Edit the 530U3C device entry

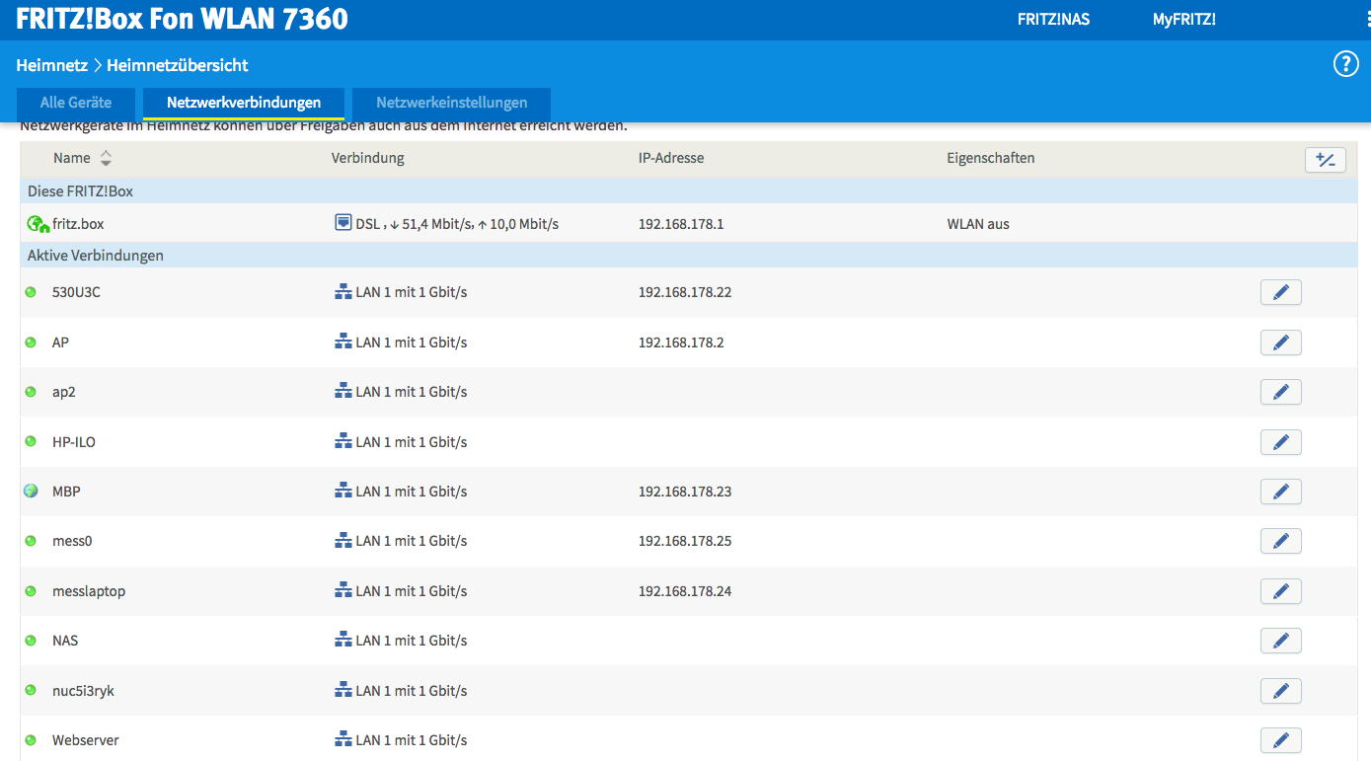click(x=1280, y=292)
